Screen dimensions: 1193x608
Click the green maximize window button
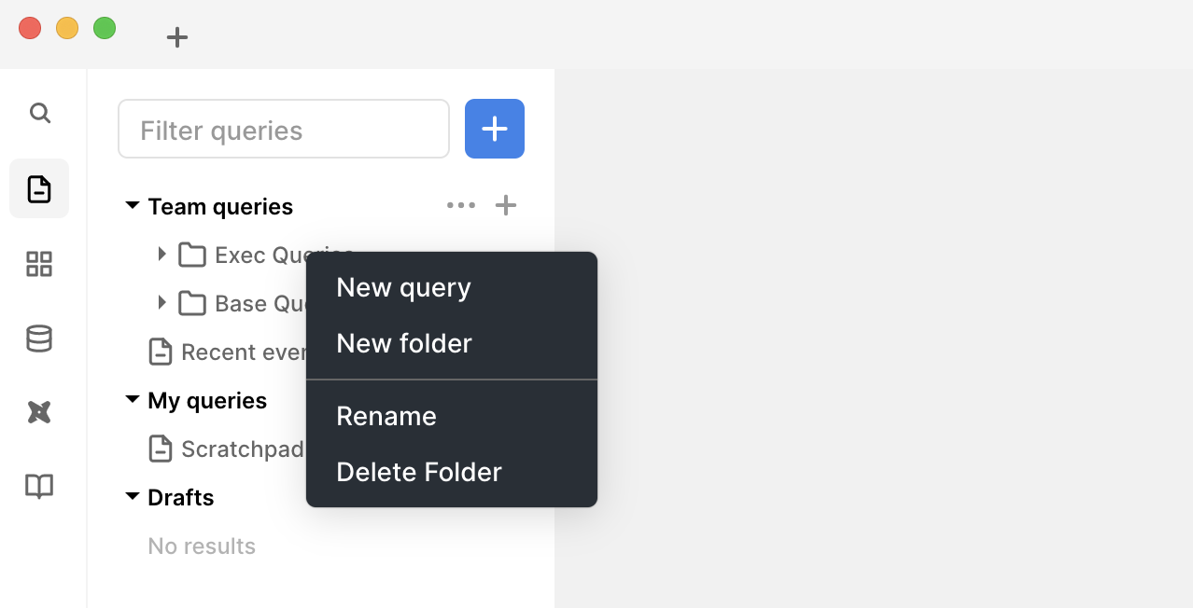pyautogui.click(x=105, y=28)
